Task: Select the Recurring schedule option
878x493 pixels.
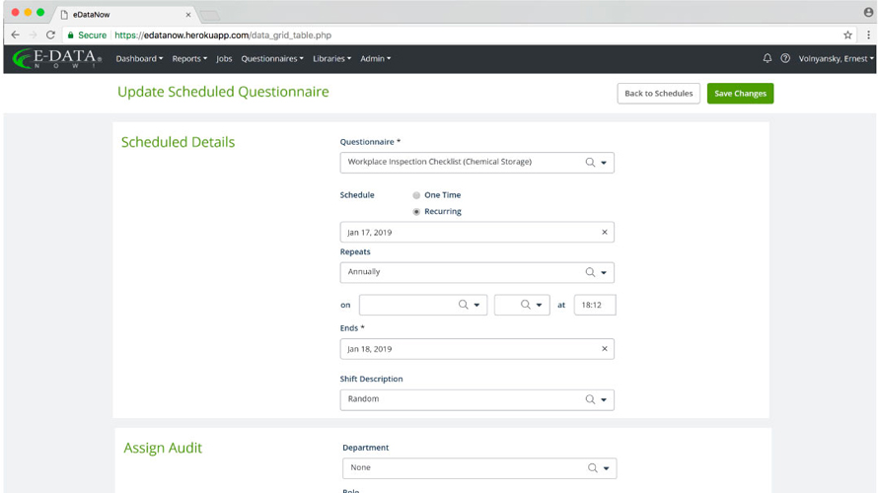Action: coord(416,212)
